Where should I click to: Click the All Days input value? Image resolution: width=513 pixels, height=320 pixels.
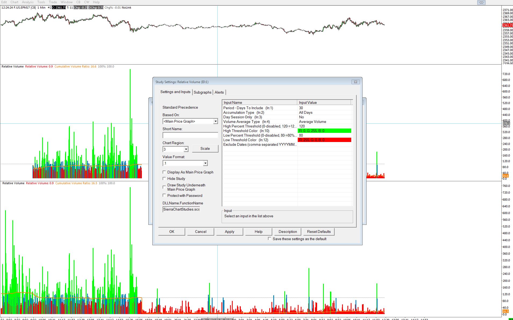tap(306, 113)
